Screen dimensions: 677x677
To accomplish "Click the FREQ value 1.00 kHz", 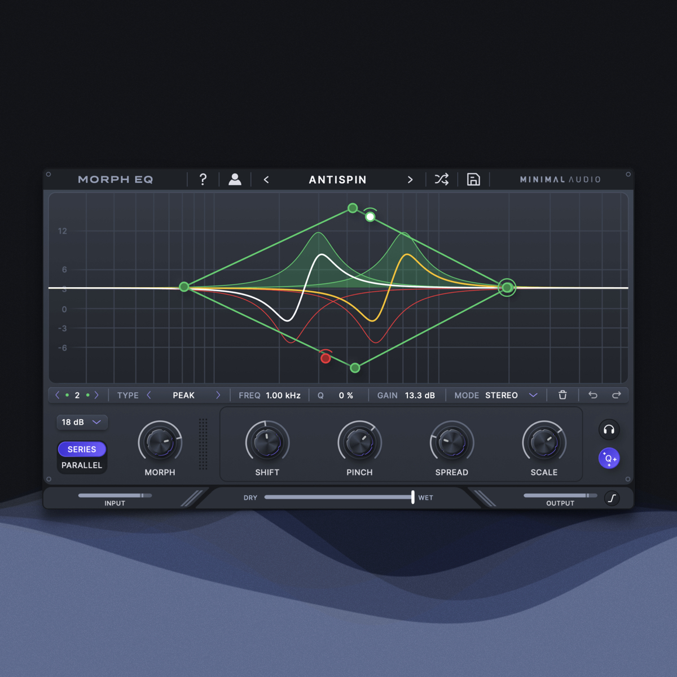I will 283,395.
